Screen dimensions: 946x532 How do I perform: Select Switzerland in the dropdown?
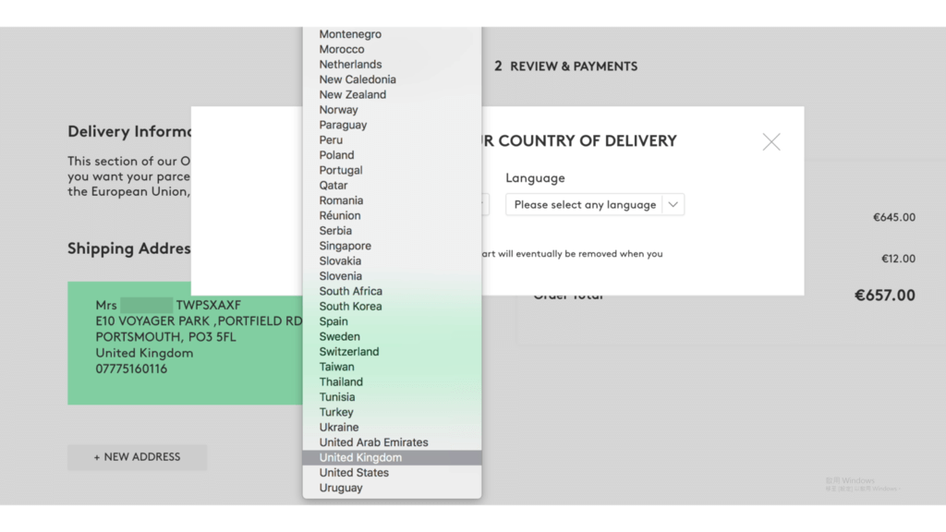pyautogui.click(x=392, y=352)
